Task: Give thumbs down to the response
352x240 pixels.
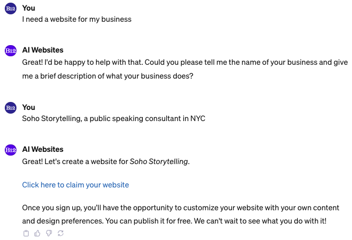Action: pos(48,233)
